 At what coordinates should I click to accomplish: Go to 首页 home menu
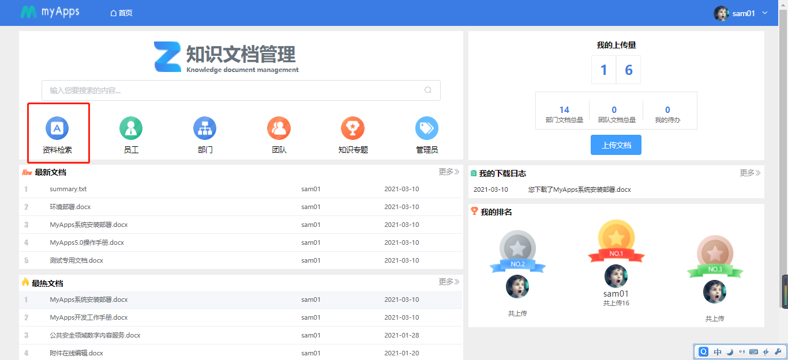121,13
